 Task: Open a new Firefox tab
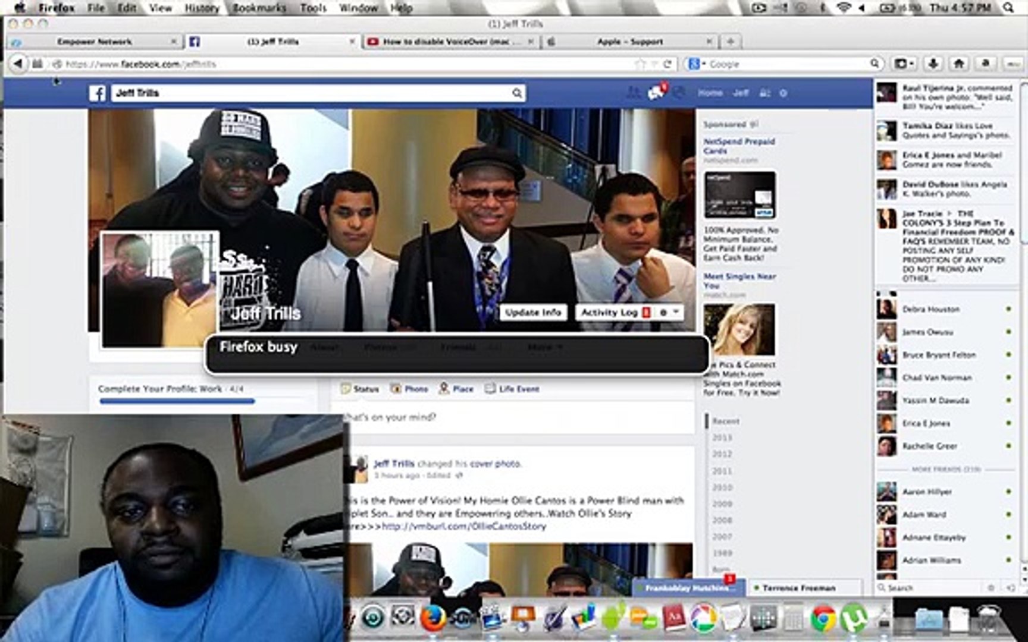coord(731,42)
